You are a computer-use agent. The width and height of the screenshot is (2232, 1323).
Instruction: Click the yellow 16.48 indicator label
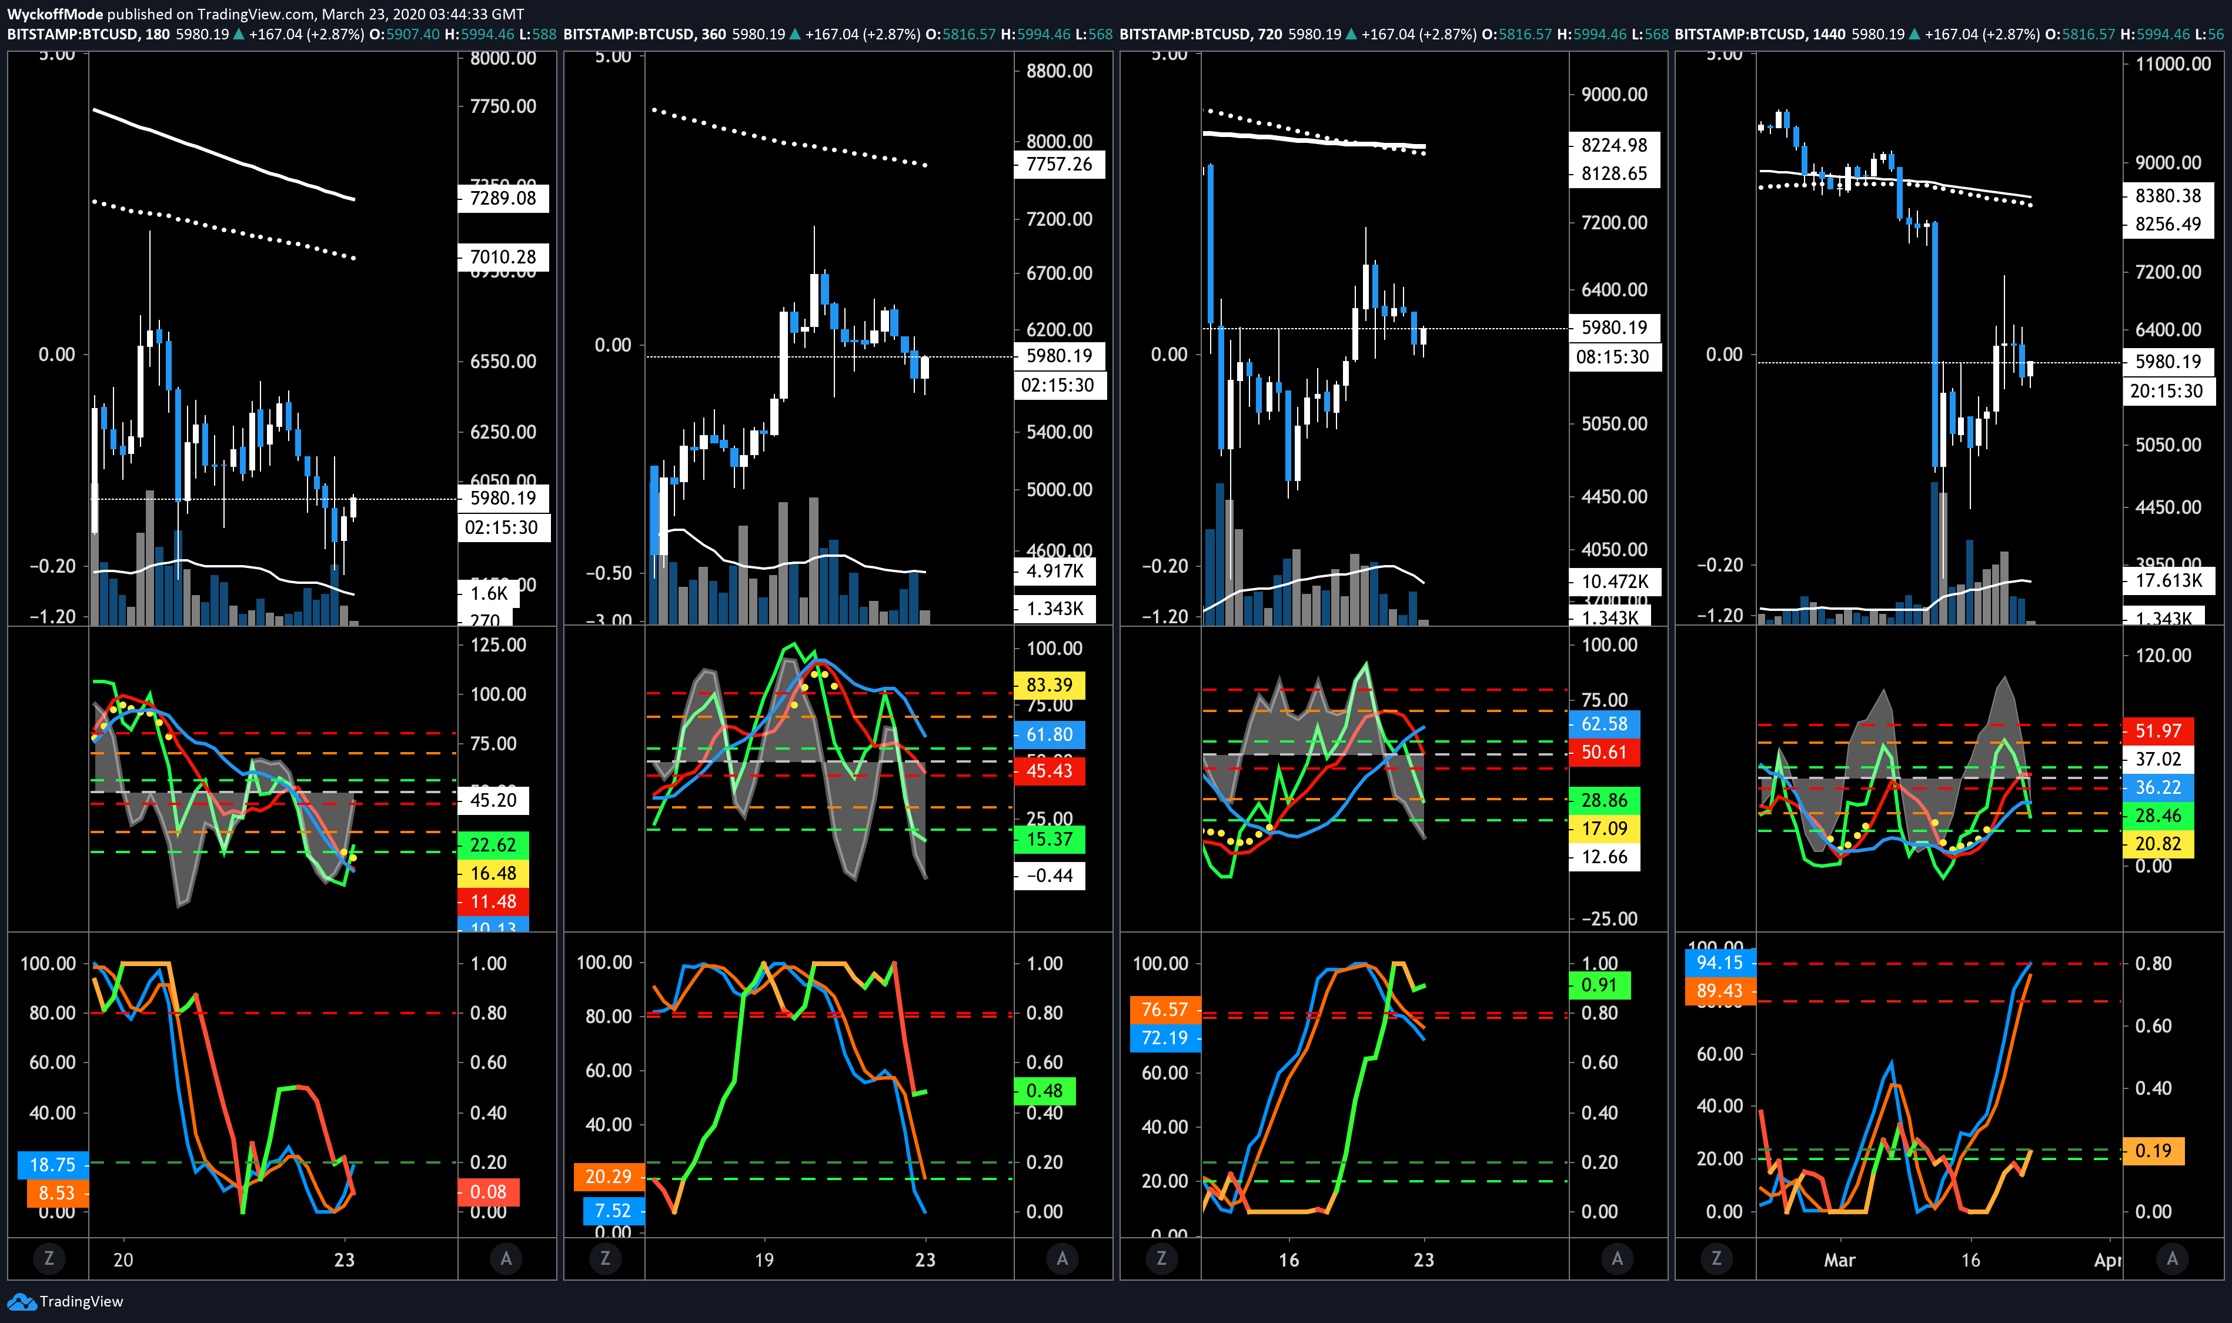coord(494,873)
